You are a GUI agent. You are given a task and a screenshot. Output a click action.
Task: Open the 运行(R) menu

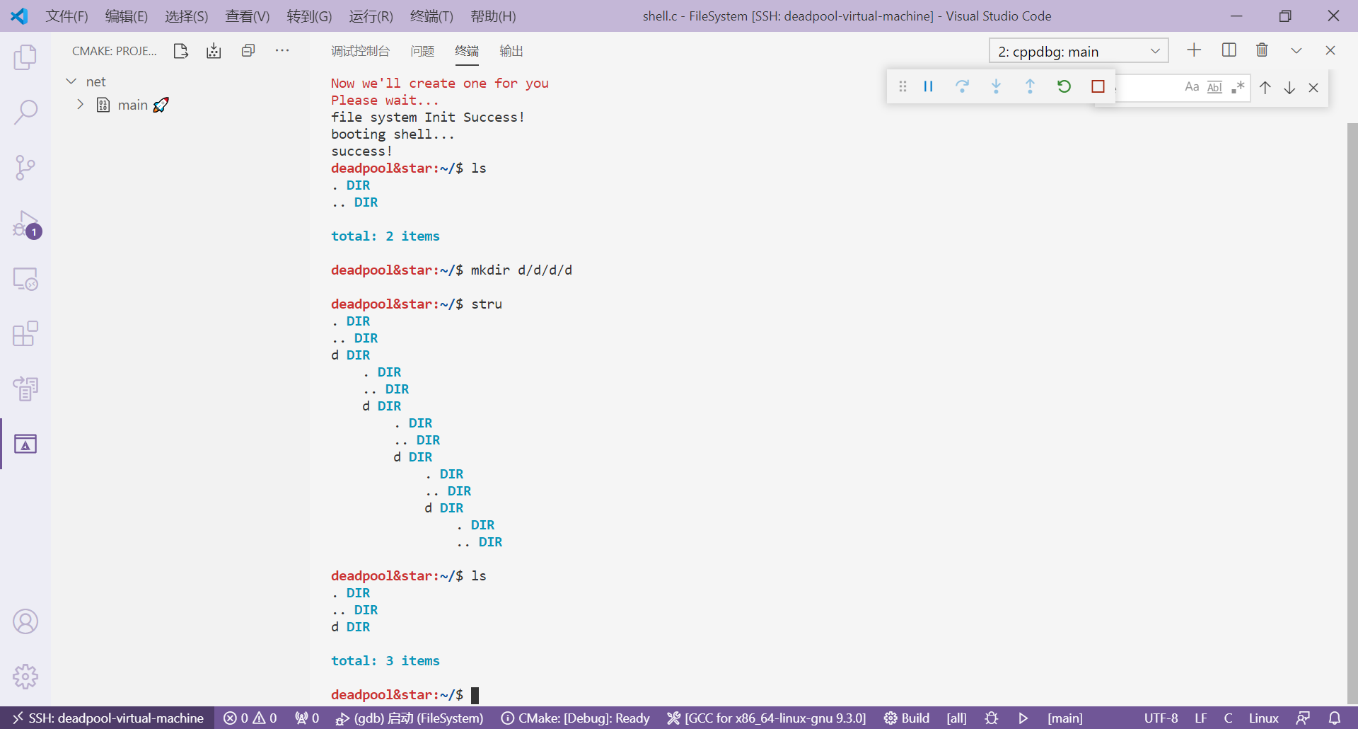[371, 16]
